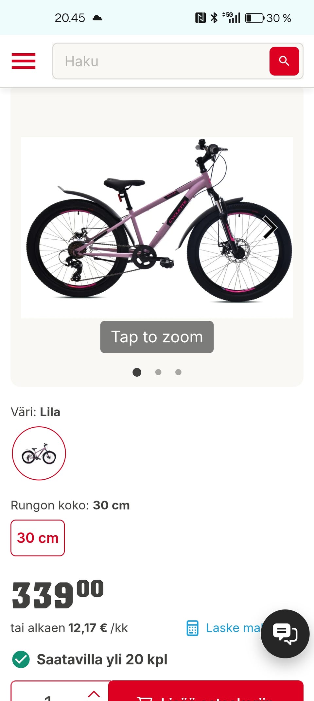
Task: Click the green availability checkmark icon
Action: [x=21, y=659]
